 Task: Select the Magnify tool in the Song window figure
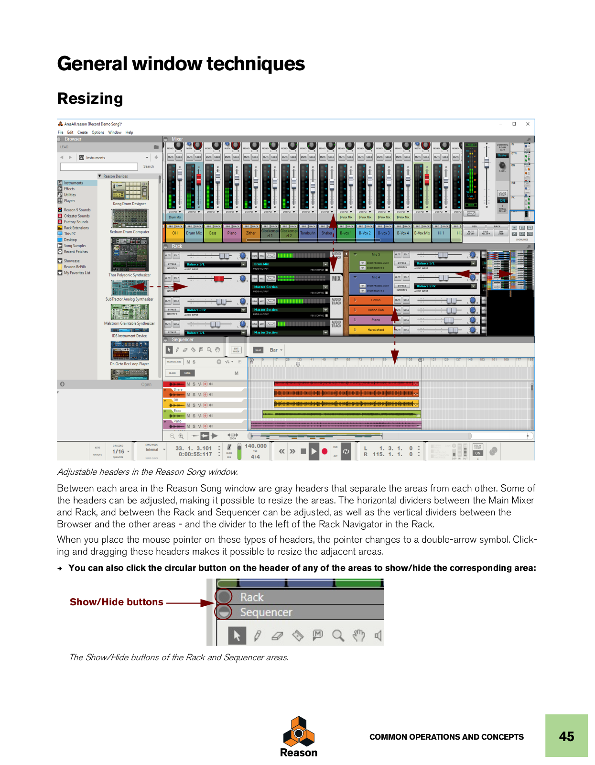(209, 350)
